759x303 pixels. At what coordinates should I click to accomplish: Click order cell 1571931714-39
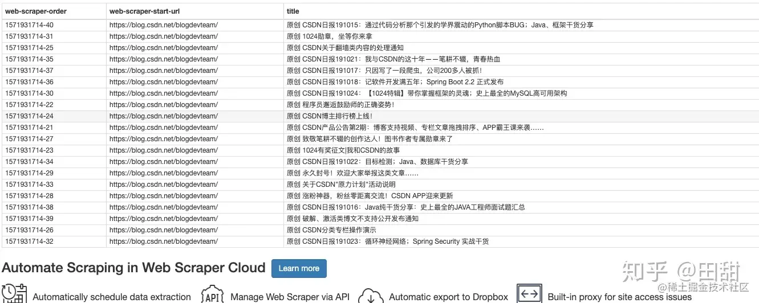[29, 219]
